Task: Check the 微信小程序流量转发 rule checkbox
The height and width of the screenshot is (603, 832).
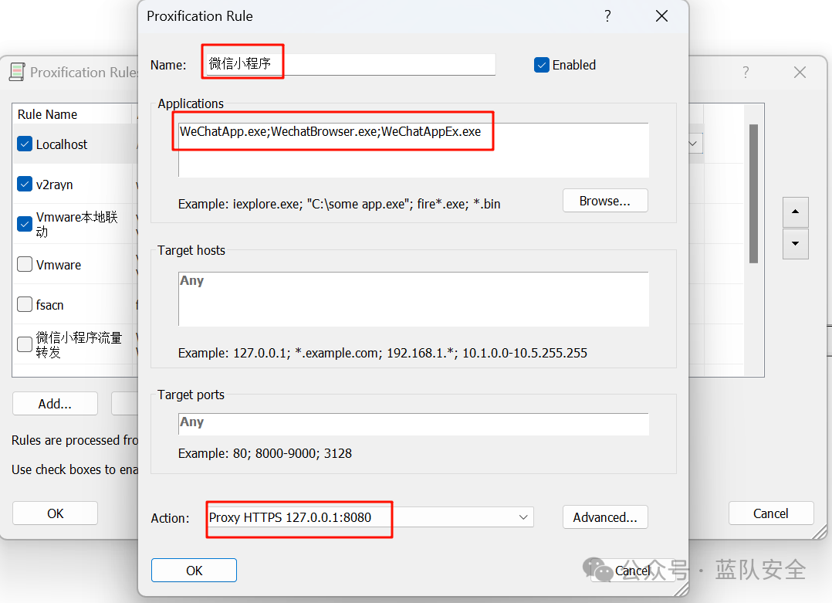Action: click(25, 344)
